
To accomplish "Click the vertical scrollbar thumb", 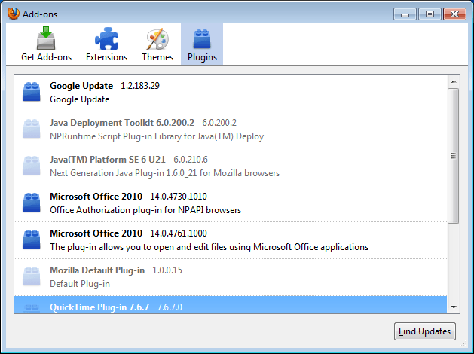I will (x=453, y=156).
